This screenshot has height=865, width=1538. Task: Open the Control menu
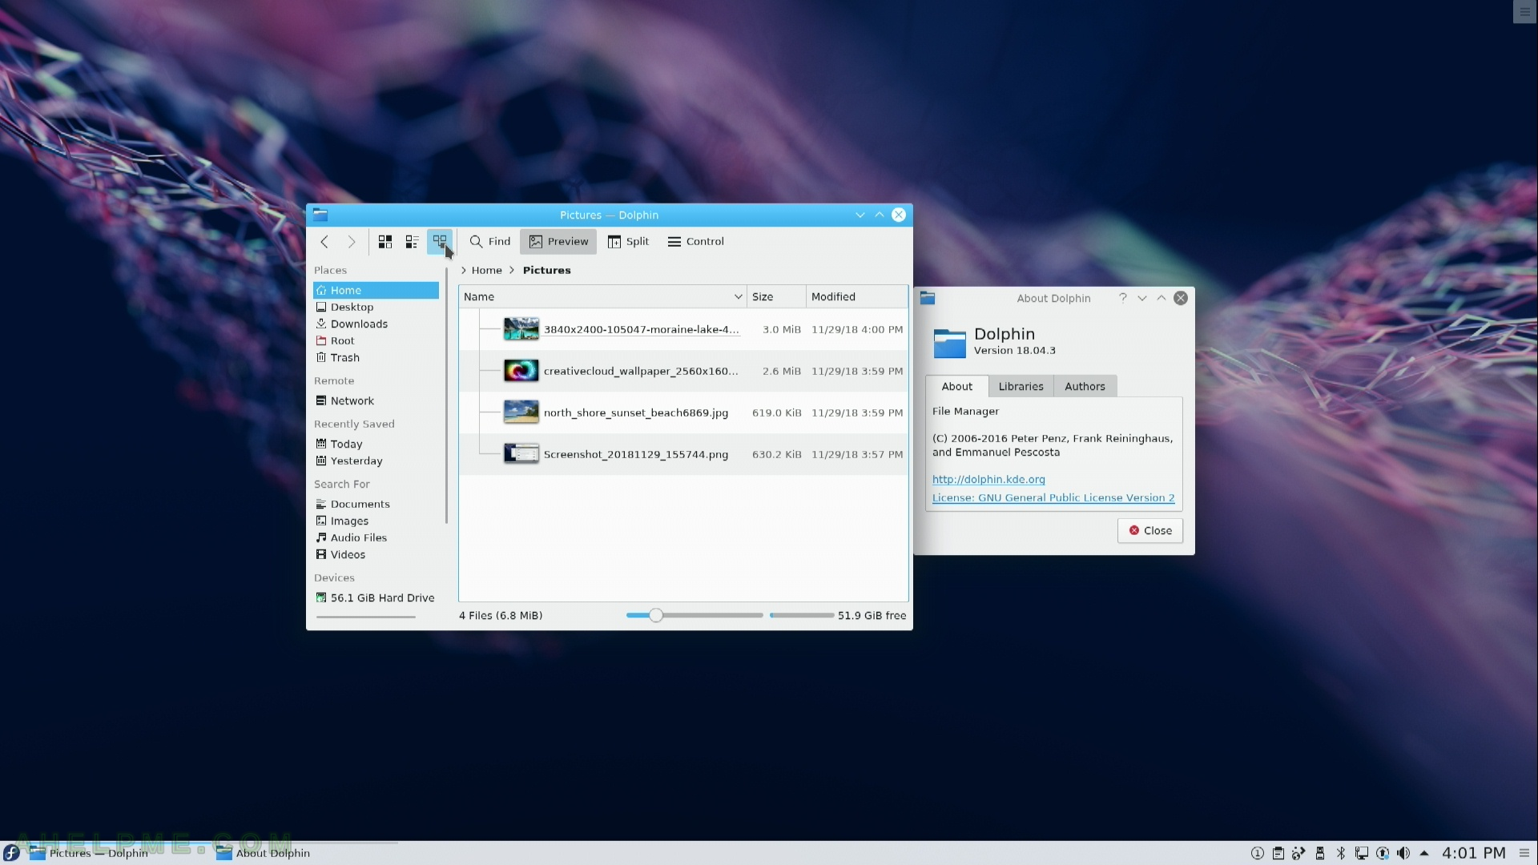[695, 241]
